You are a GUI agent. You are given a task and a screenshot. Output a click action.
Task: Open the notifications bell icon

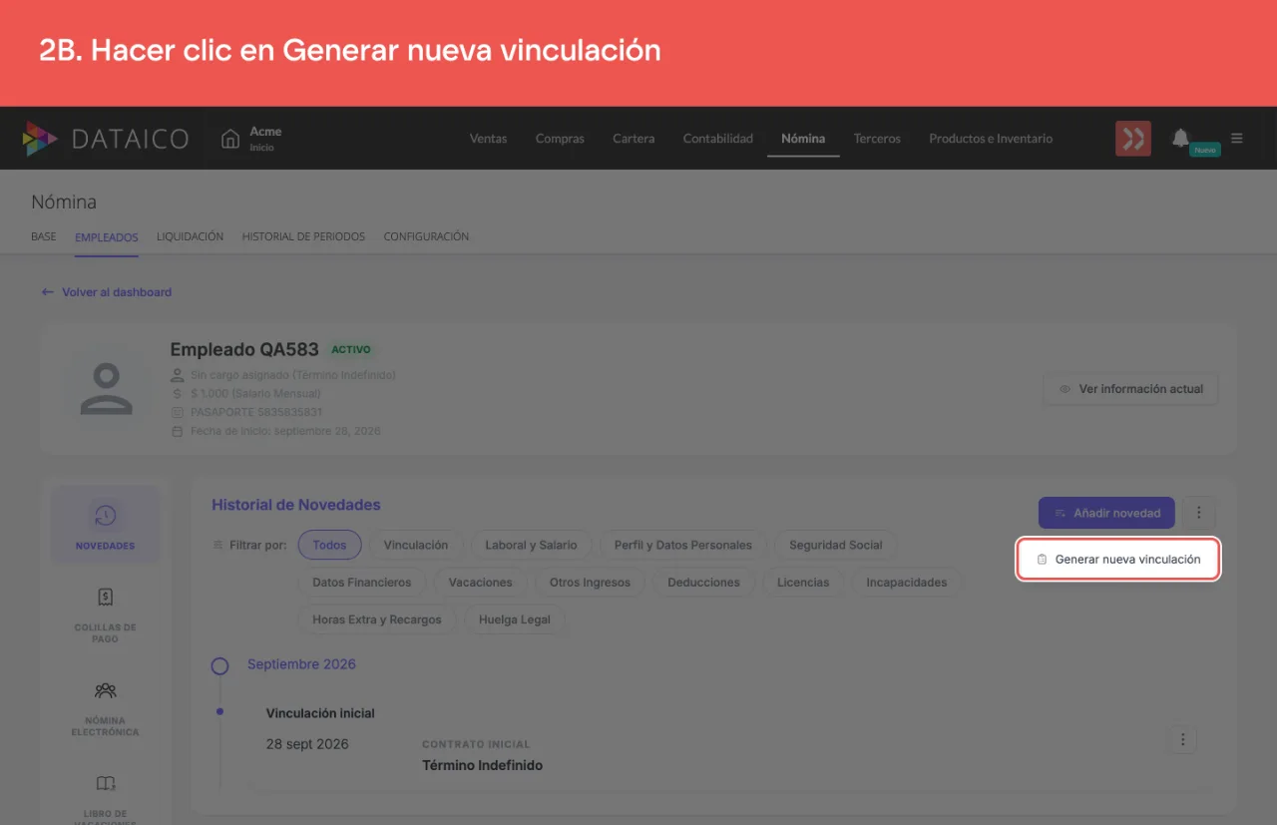[x=1181, y=138]
